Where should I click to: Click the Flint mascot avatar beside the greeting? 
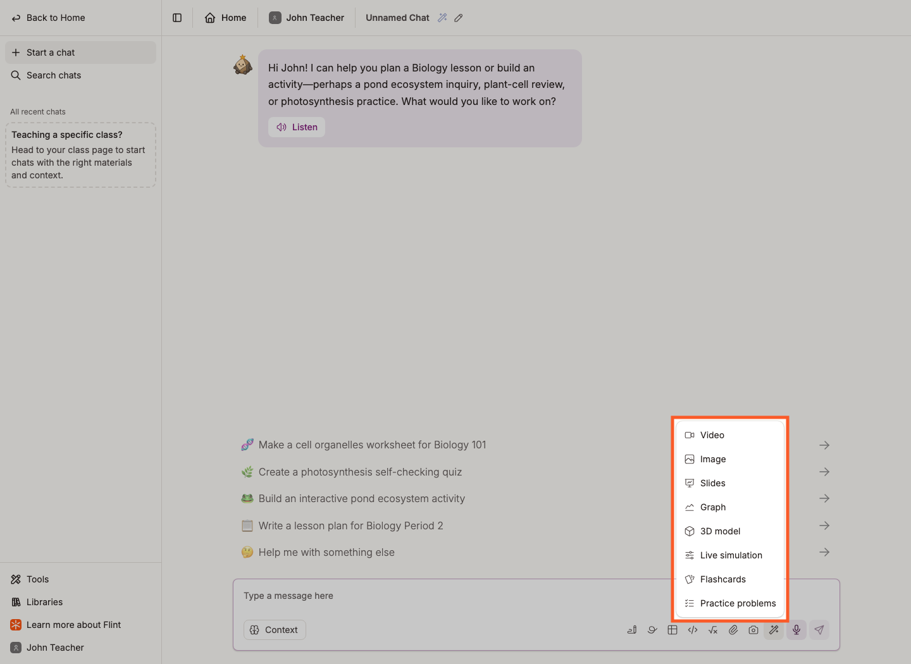pyautogui.click(x=243, y=65)
